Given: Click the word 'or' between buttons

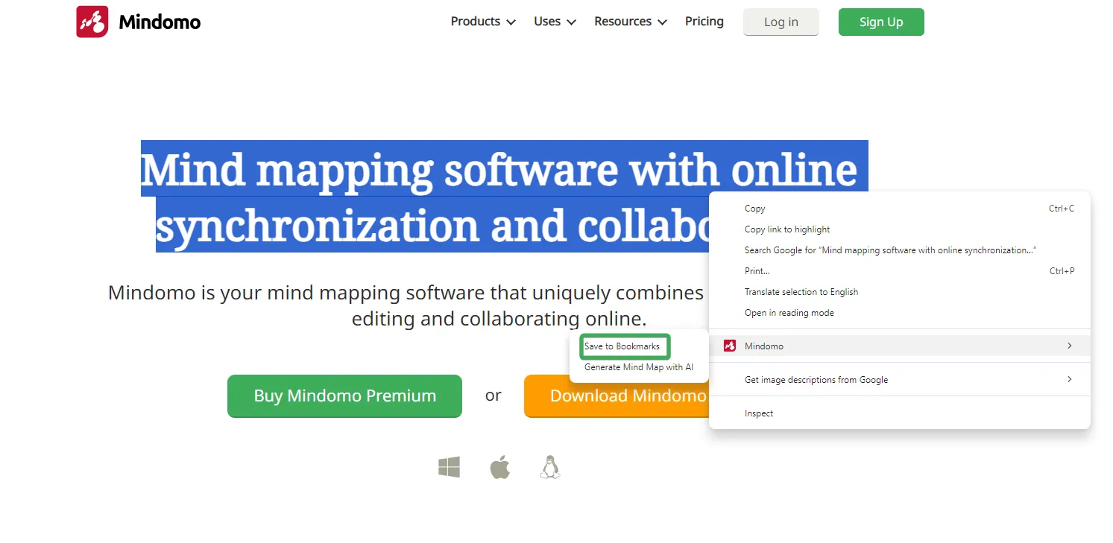Looking at the screenshot, I should pos(493,396).
